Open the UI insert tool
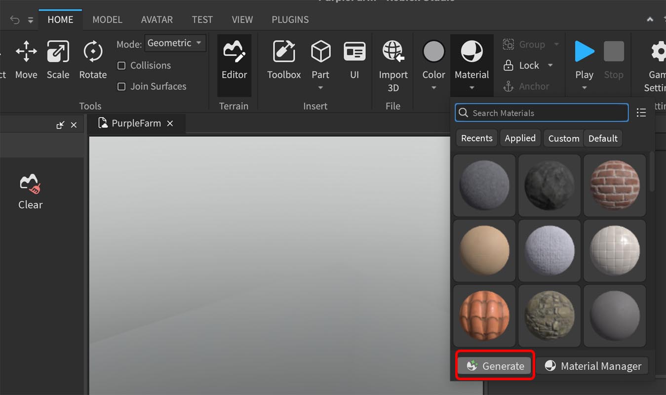Image resolution: width=666 pixels, height=395 pixels. 354,60
